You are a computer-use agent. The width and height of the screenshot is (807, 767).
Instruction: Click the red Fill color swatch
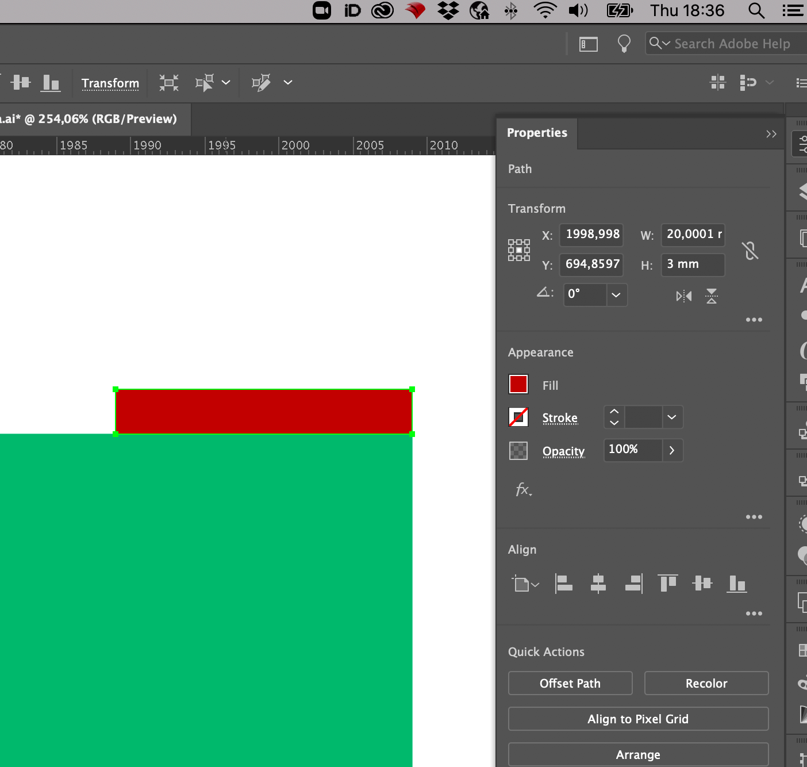click(518, 384)
